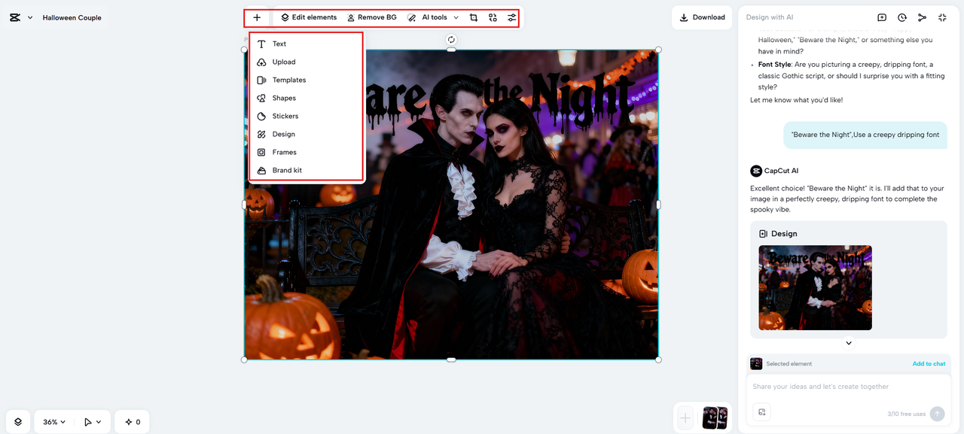Viewport: 964px width, 434px height.
Task: Click the top-left corner resize handle
Action: [244, 50]
